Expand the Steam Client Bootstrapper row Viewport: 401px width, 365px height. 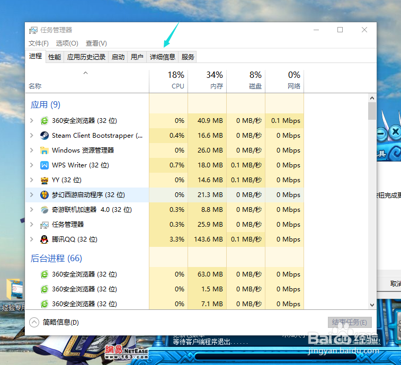pos(32,135)
